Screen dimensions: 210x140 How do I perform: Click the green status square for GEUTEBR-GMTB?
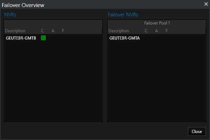[x=43, y=38]
